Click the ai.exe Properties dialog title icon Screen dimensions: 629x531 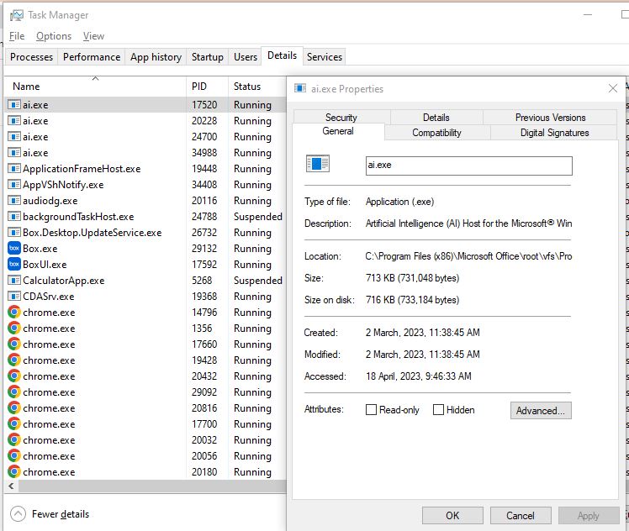[x=300, y=88]
